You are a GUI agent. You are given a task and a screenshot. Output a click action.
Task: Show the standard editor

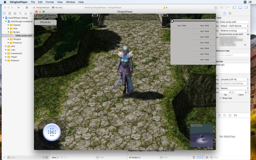pos(216,8)
